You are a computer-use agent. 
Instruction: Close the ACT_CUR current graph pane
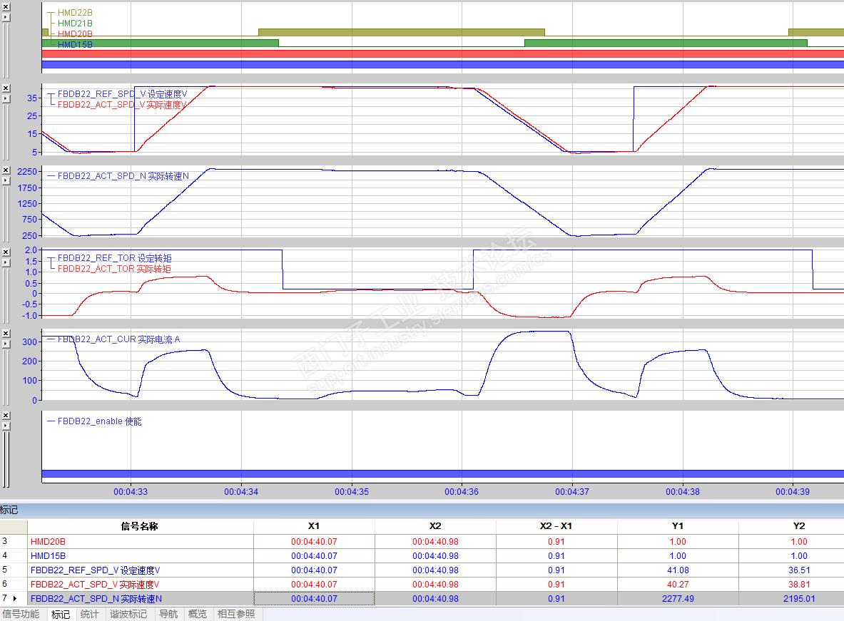coord(6,334)
